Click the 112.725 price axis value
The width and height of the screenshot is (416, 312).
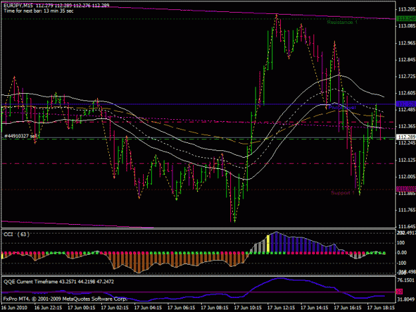pos(407,77)
